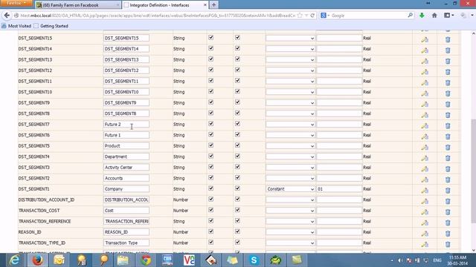Delete the DST_SEGMENT9 row via trash icon

[448, 104]
